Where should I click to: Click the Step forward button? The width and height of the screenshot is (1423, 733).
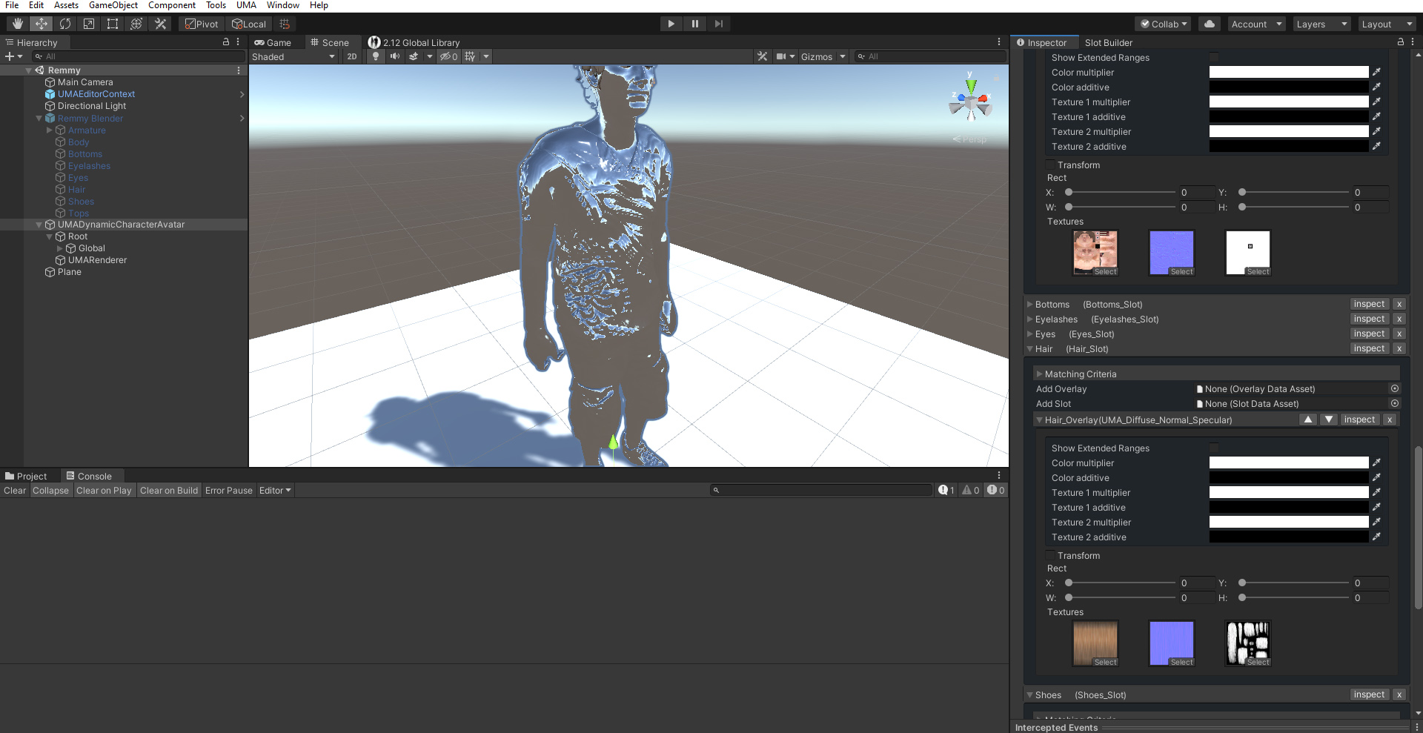click(x=718, y=24)
